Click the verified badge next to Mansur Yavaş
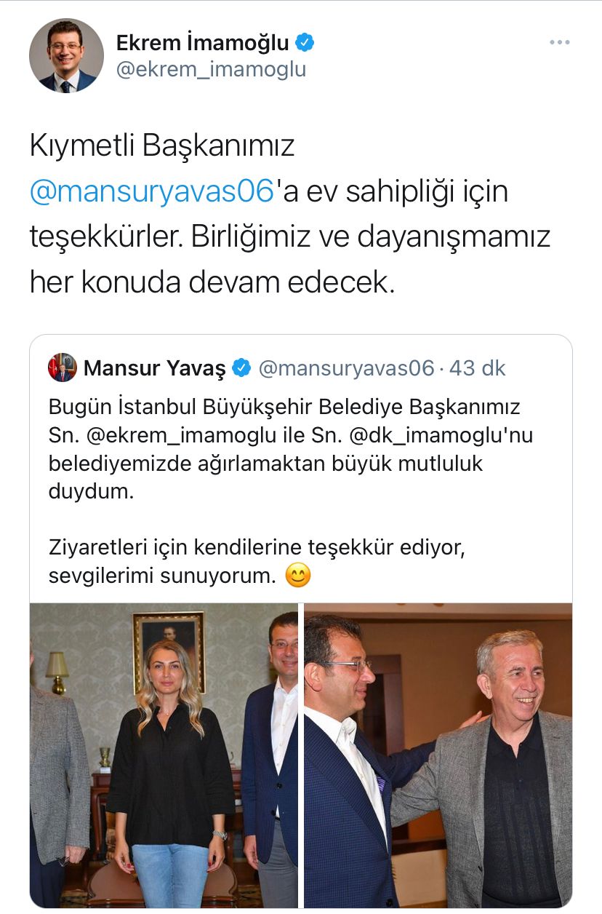602x914 pixels. [241, 368]
